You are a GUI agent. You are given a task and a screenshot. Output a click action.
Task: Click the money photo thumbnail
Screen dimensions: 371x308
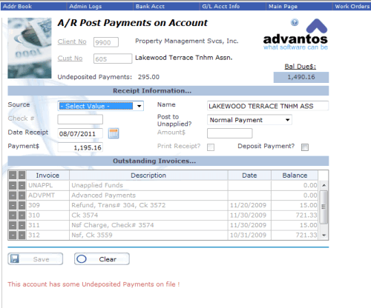(x=30, y=48)
